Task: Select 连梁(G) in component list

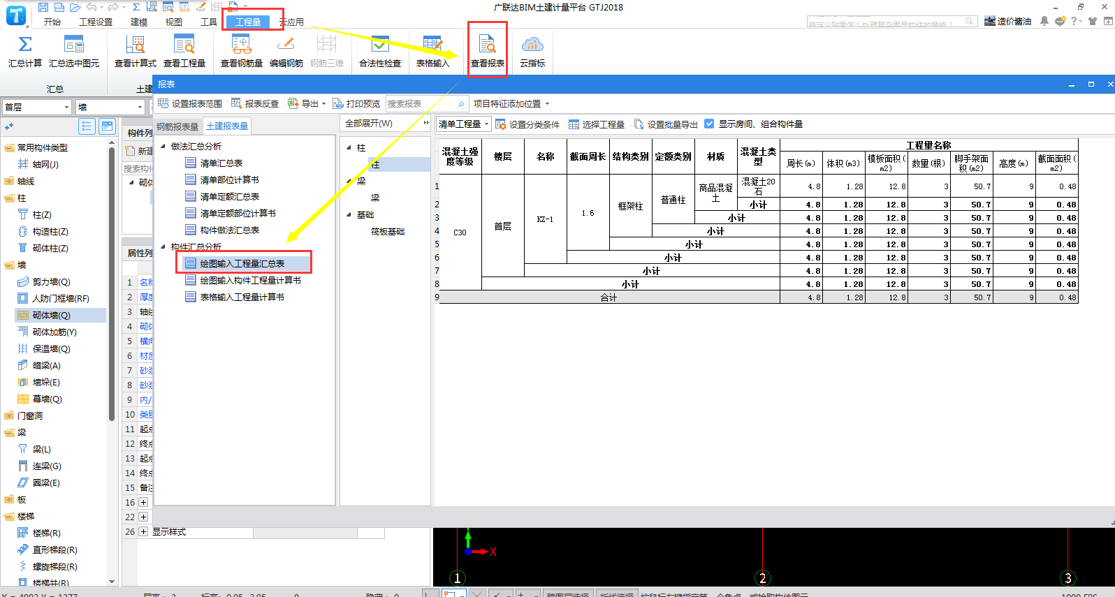Action: [47, 466]
